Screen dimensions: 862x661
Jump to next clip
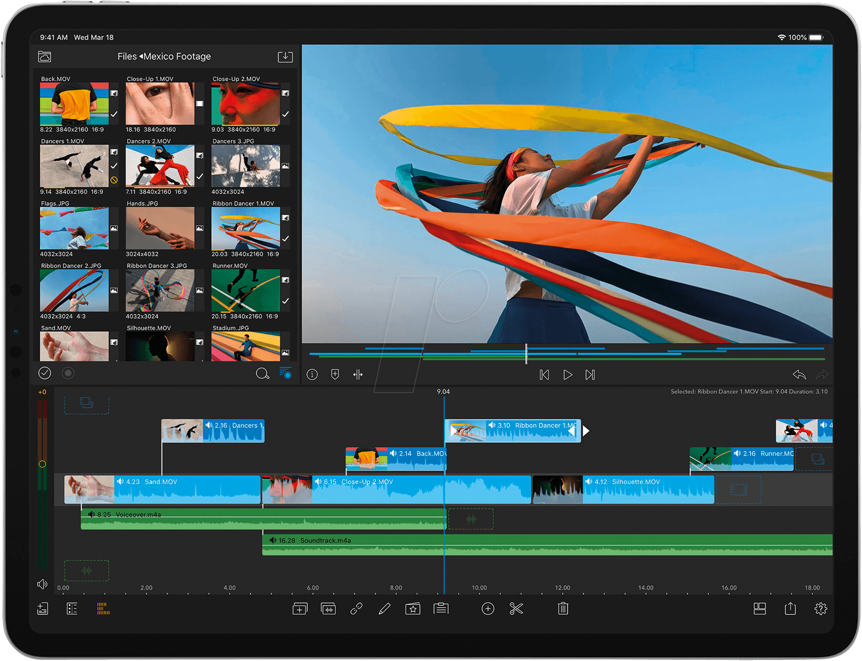pos(590,375)
